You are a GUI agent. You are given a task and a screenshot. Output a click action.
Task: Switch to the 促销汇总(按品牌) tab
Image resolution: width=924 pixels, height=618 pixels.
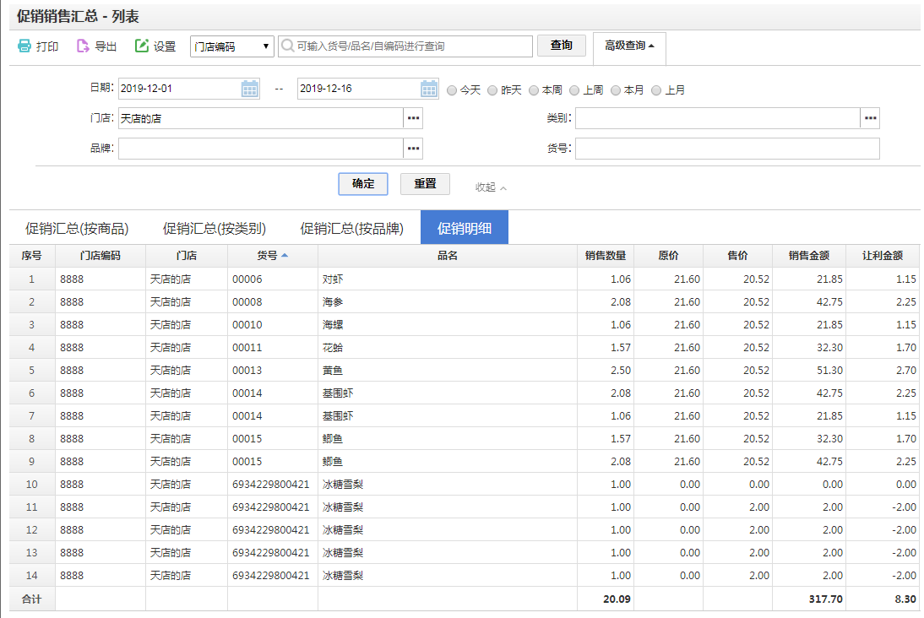point(351,228)
